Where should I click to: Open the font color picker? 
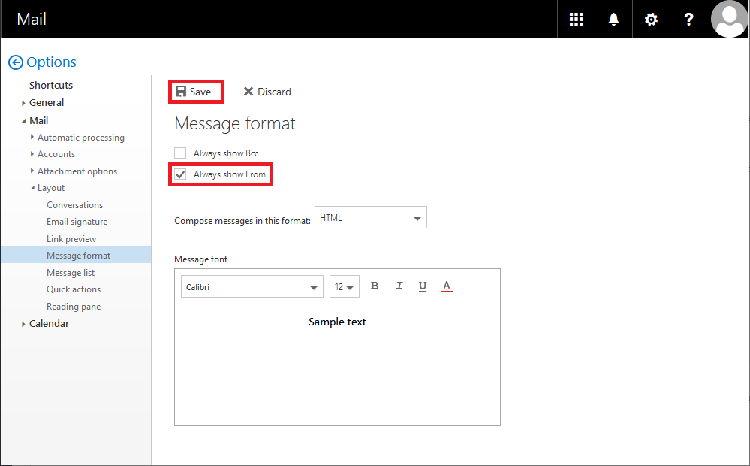447,286
